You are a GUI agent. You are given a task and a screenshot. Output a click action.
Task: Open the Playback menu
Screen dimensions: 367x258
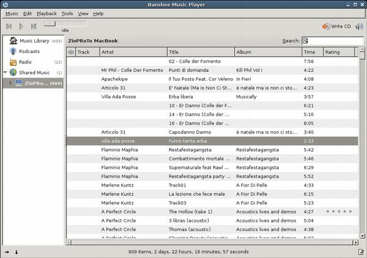click(x=46, y=13)
